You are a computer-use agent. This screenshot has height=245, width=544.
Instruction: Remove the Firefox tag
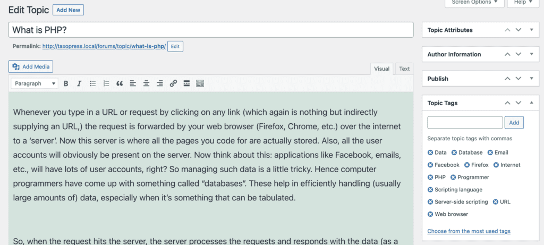pyautogui.click(x=467, y=165)
